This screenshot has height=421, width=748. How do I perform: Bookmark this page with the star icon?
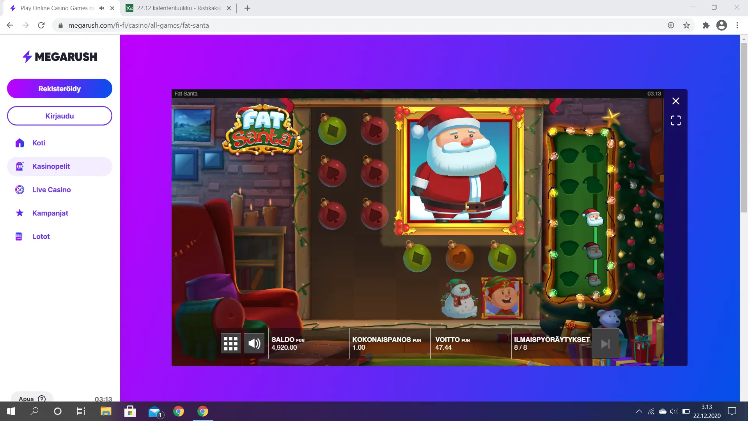click(x=686, y=25)
